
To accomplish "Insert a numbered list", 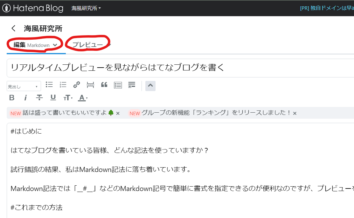I will (63, 85).
